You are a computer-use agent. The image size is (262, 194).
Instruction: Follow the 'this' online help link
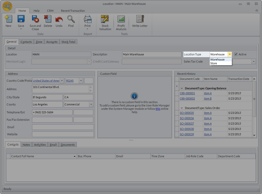click(x=158, y=108)
